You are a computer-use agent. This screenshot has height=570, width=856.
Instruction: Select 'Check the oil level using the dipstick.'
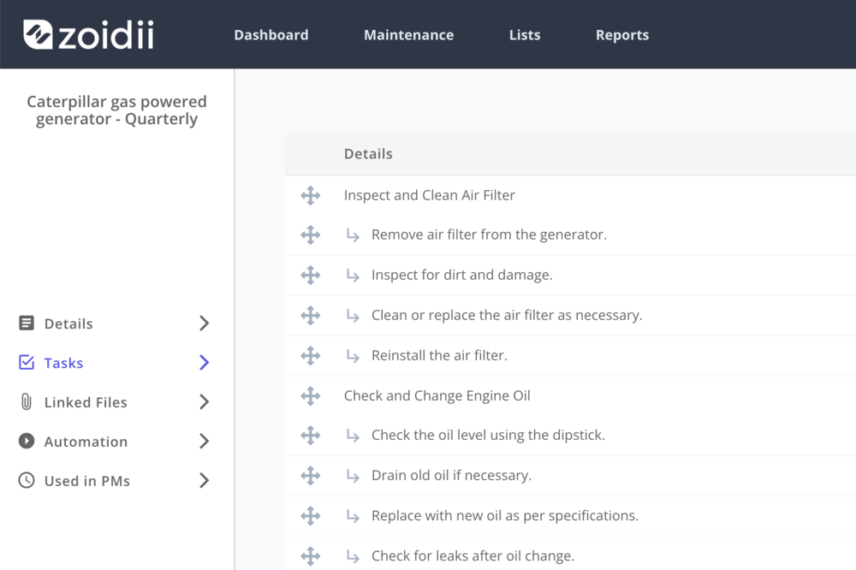pyautogui.click(x=488, y=435)
